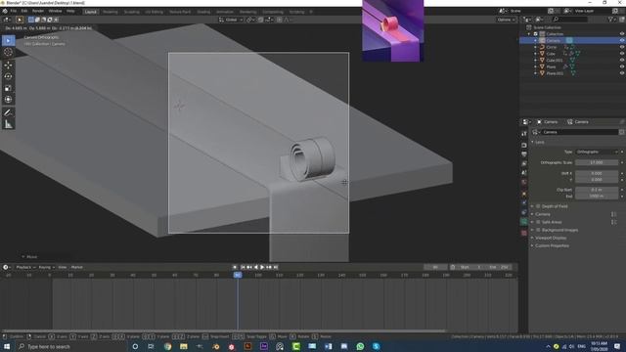Viewport: 626px width, 352px height.
Task: Open the Render properties tab icon
Action: (x=524, y=145)
